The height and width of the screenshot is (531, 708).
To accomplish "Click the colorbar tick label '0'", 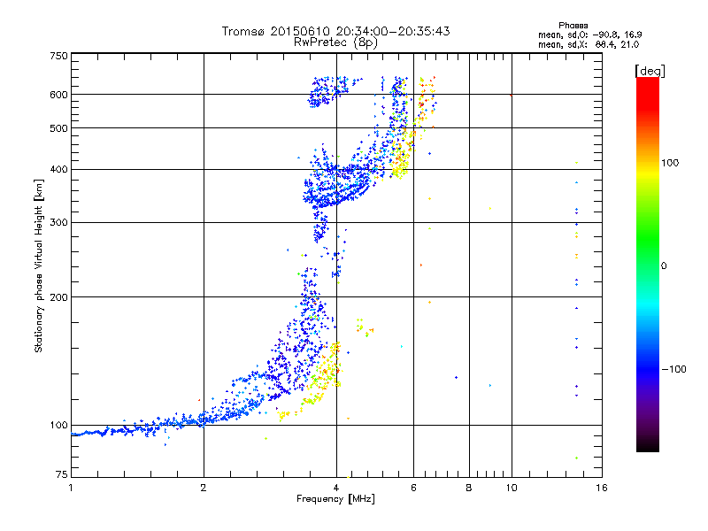I will pyautogui.click(x=664, y=266).
